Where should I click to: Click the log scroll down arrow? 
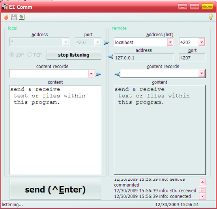pos(202,196)
